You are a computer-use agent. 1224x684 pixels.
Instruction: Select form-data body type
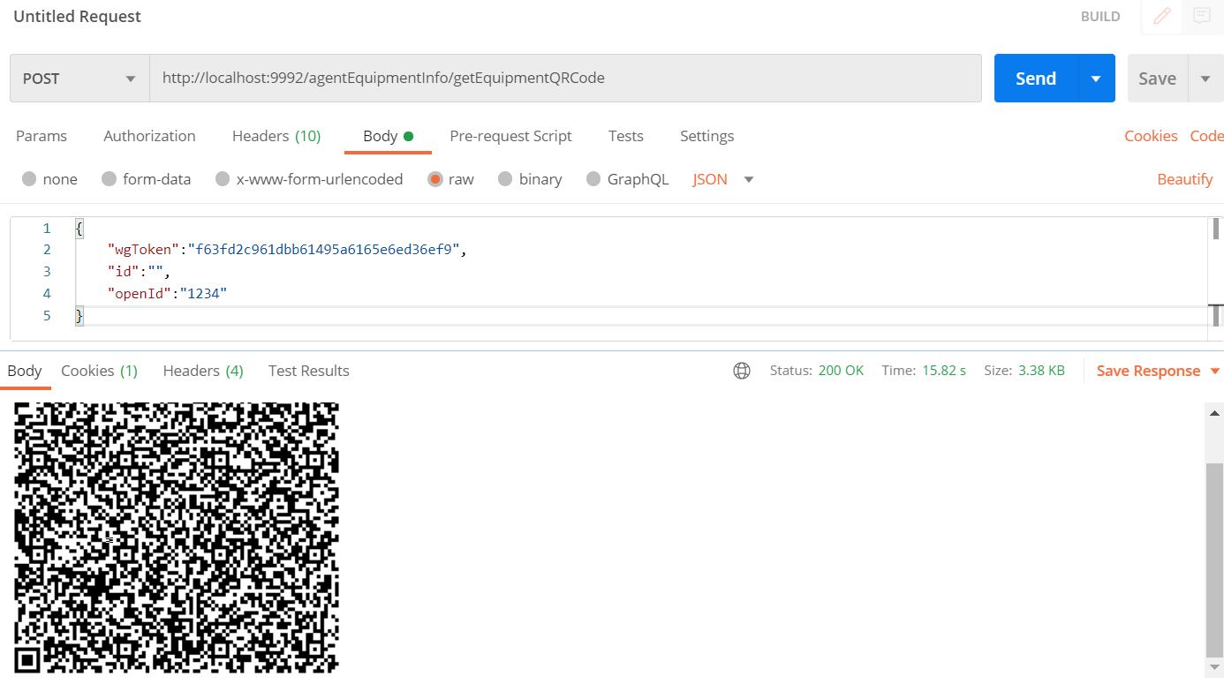(x=110, y=179)
